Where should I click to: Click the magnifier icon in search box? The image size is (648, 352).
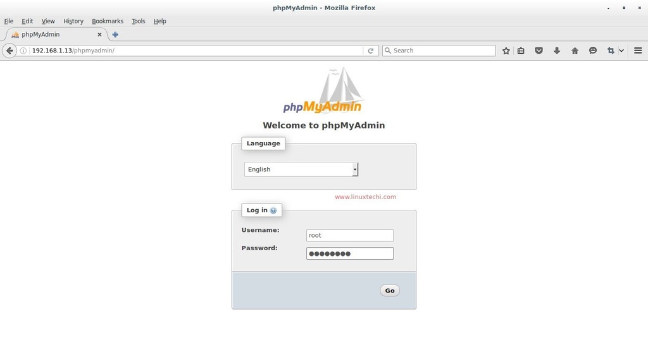click(388, 51)
